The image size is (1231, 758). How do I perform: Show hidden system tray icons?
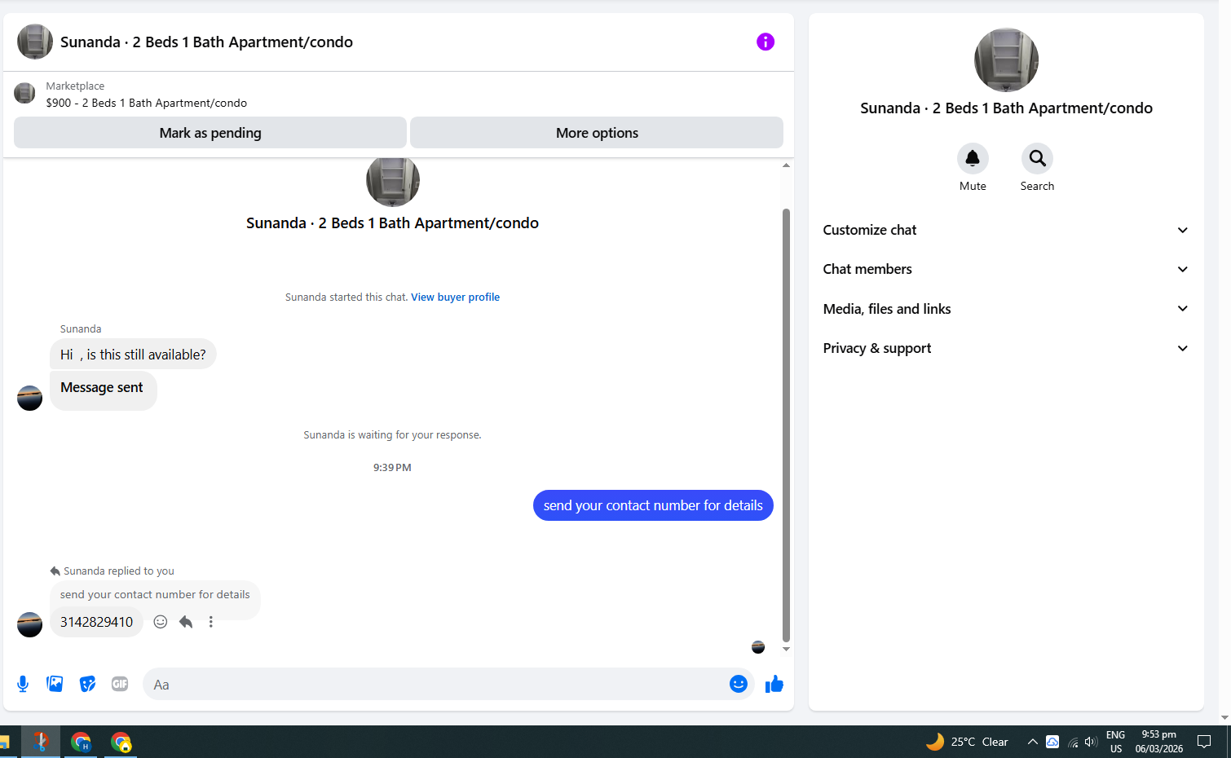coord(1032,742)
